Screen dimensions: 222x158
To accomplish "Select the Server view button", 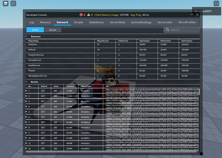I will (53, 30).
